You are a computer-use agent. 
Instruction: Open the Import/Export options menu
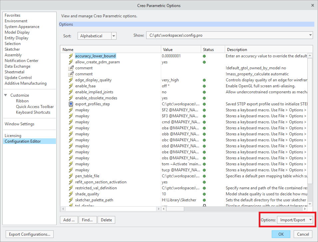[295, 220]
